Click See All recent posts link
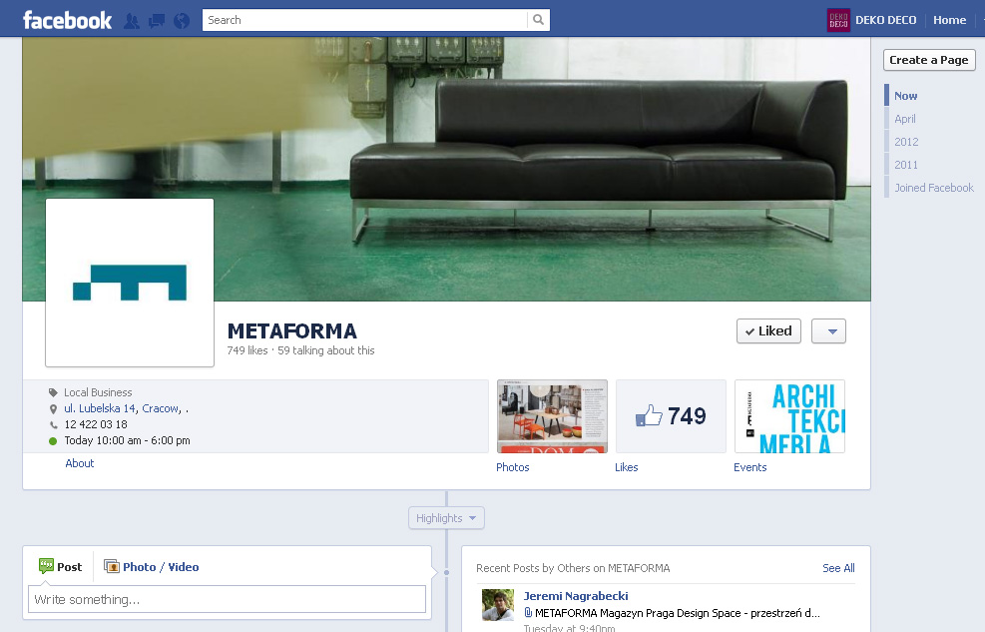This screenshot has height=632, width=985. (838, 568)
